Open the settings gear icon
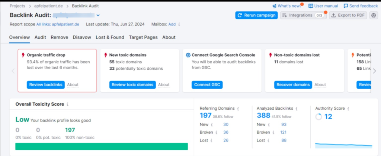 click(374, 15)
